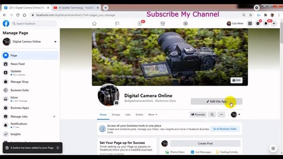Click Go to Business Suite button
The height and width of the screenshot is (159, 283).
coord(225,129)
